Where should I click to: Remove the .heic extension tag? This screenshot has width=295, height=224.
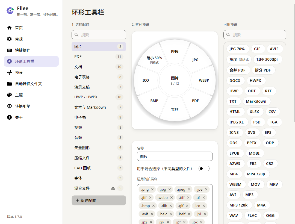171,214
